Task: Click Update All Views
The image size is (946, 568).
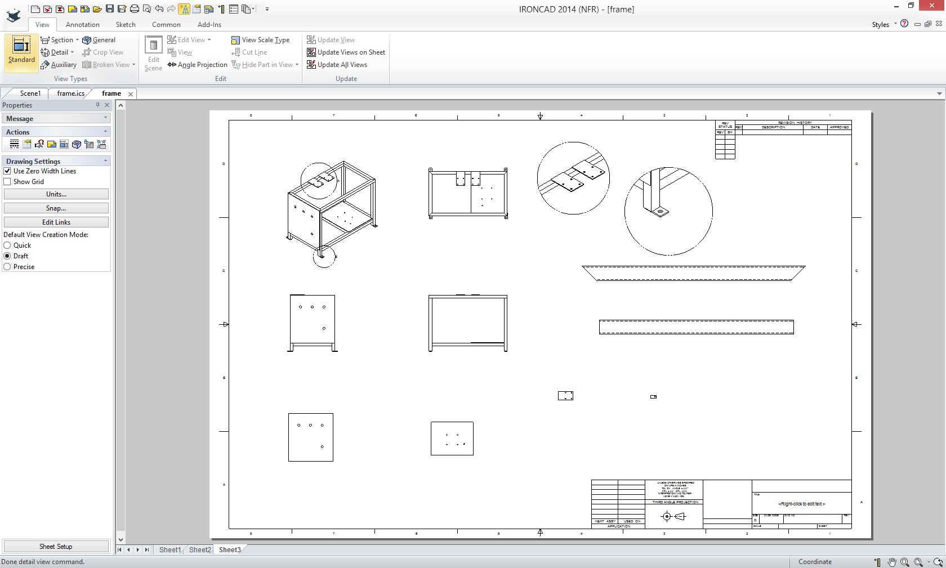Action: pos(337,65)
